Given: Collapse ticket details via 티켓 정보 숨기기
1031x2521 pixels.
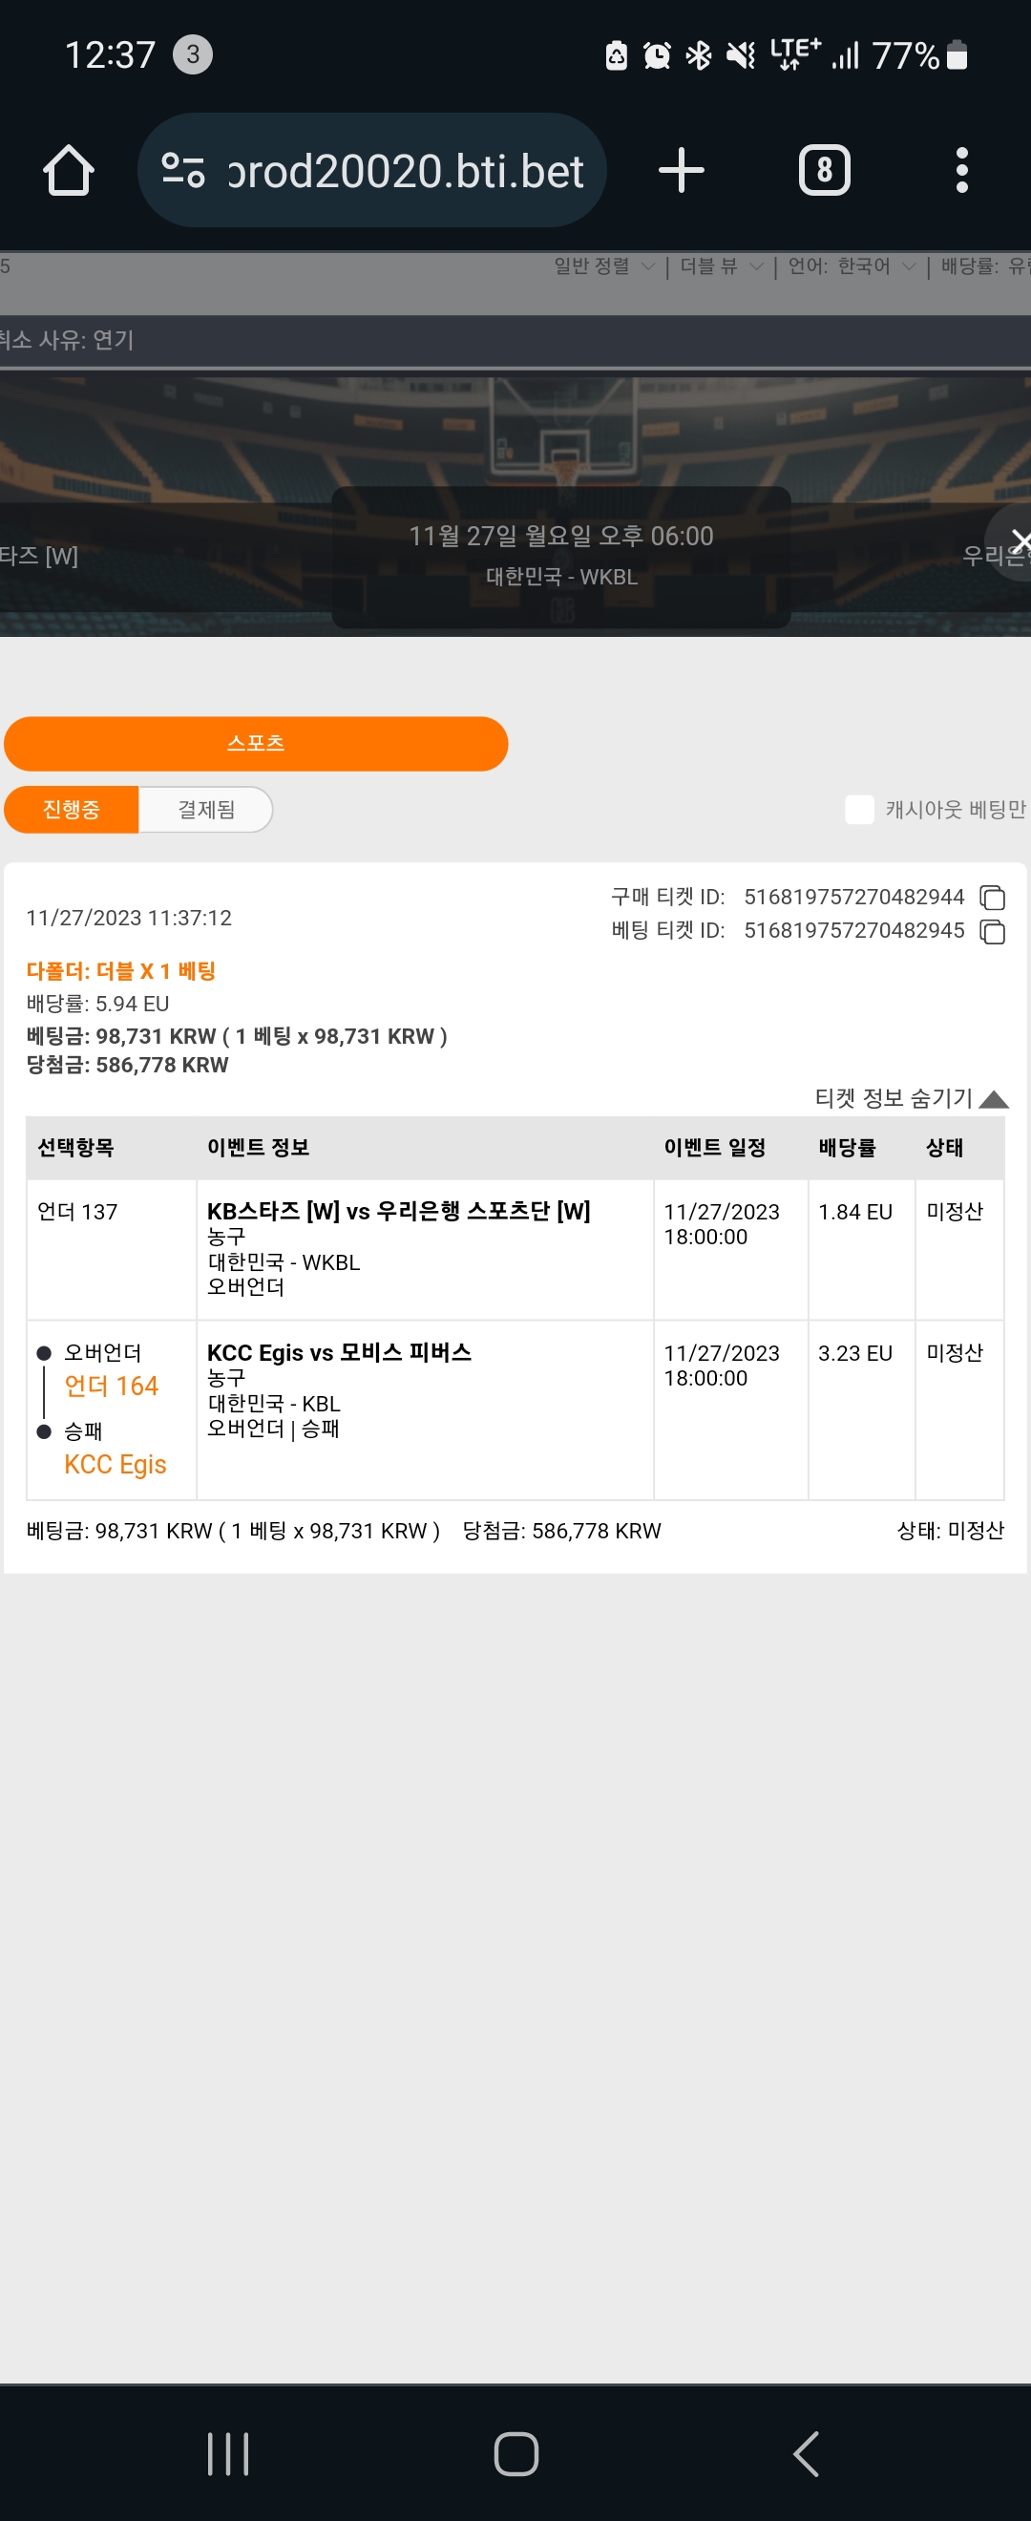Looking at the screenshot, I should point(911,1098).
